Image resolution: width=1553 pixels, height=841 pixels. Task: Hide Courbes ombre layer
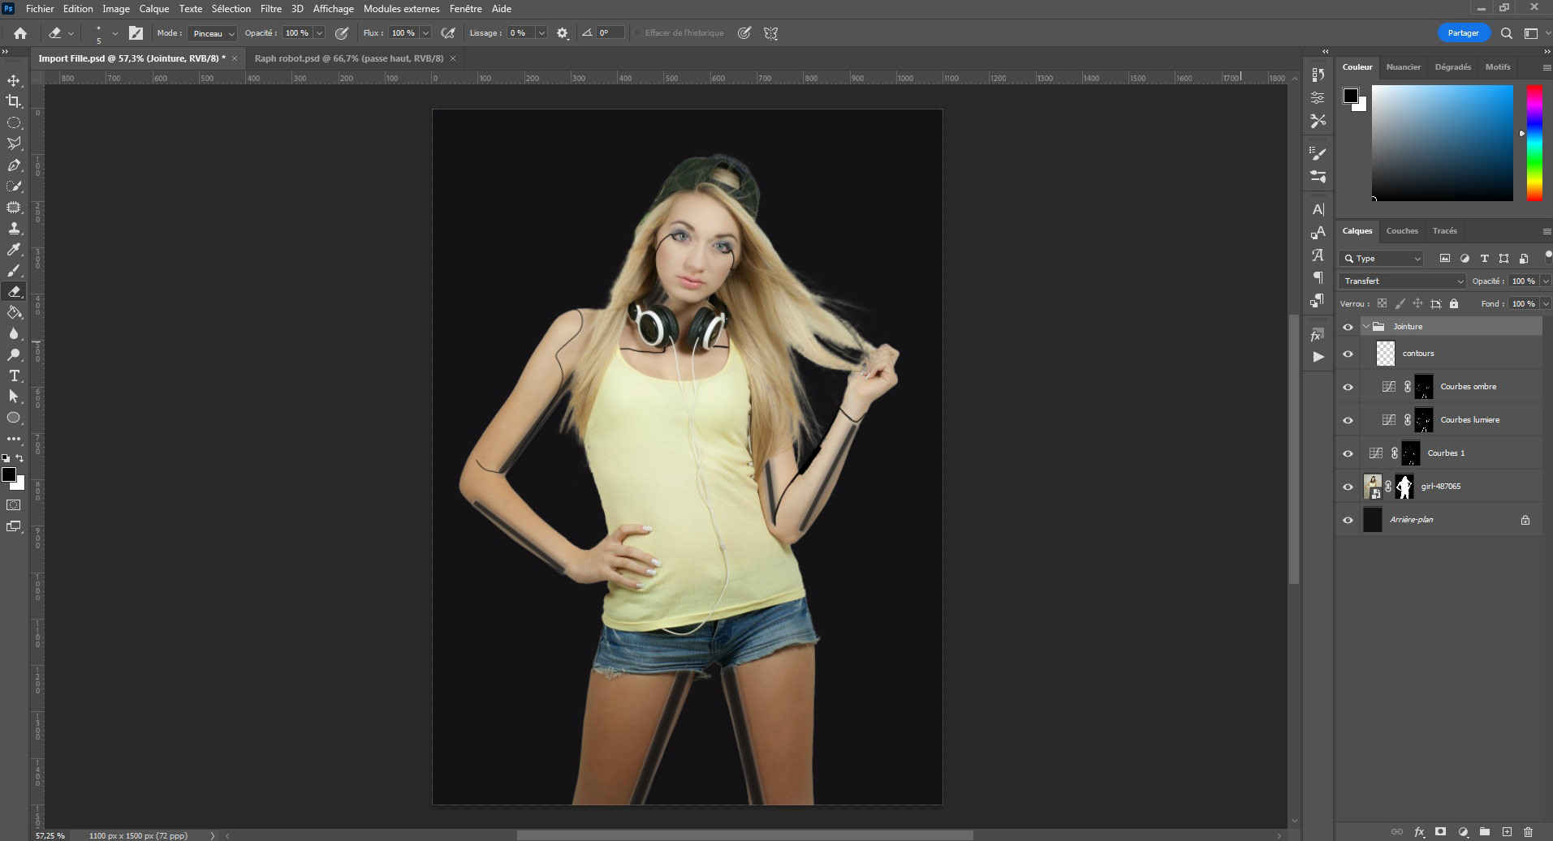[1348, 387]
